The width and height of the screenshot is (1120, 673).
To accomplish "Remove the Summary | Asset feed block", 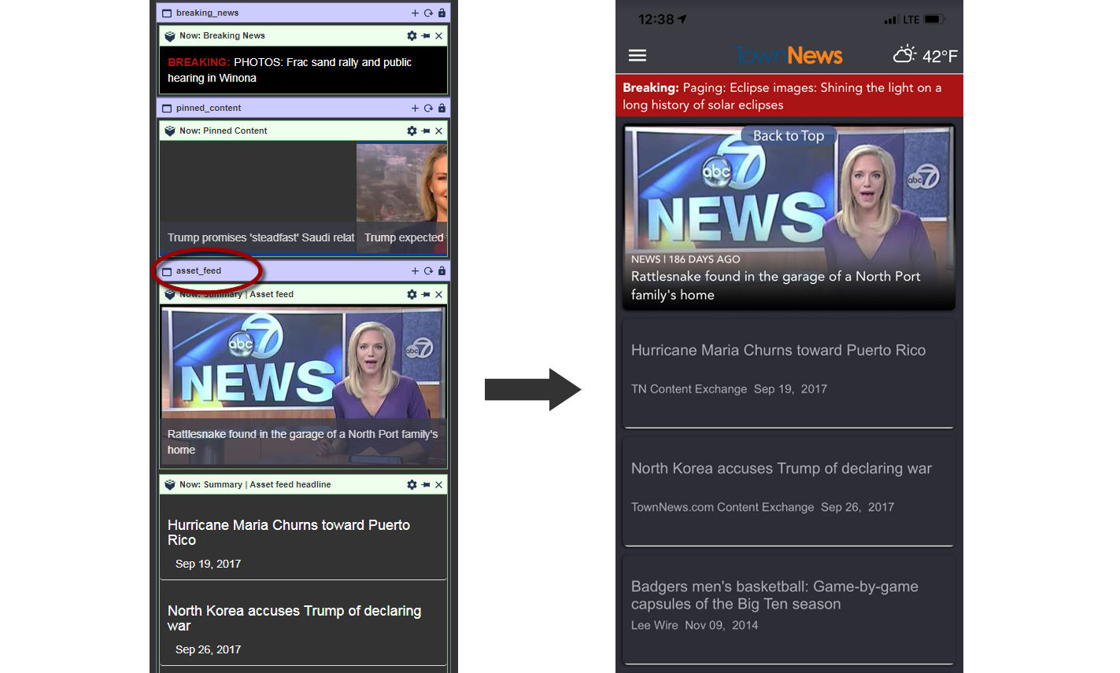I will click(x=439, y=294).
